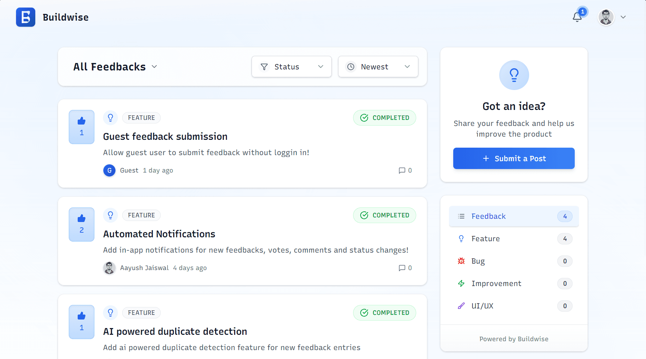Open the Status filter dropdown
646x359 pixels.
click(291, 67)
